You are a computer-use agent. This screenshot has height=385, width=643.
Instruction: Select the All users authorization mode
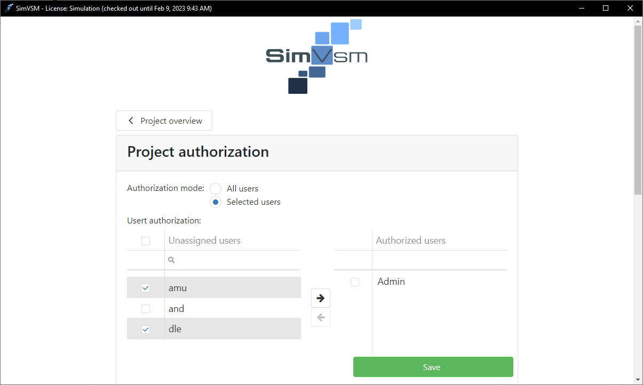coord(216,189)
